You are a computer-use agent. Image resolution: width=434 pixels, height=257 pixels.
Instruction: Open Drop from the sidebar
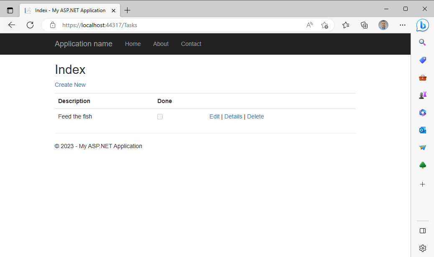coord(422,147)
